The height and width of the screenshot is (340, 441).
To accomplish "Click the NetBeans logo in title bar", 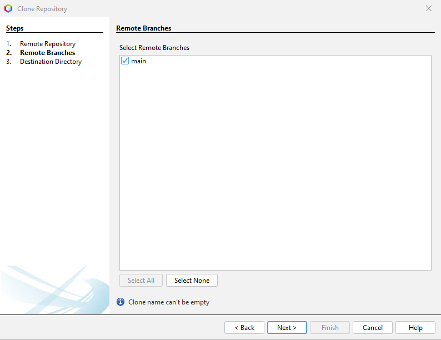I will pos(8,9).
